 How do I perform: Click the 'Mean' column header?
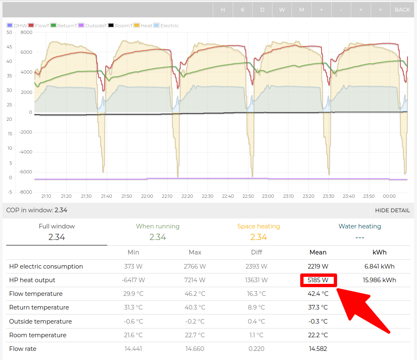click(318, 252)
